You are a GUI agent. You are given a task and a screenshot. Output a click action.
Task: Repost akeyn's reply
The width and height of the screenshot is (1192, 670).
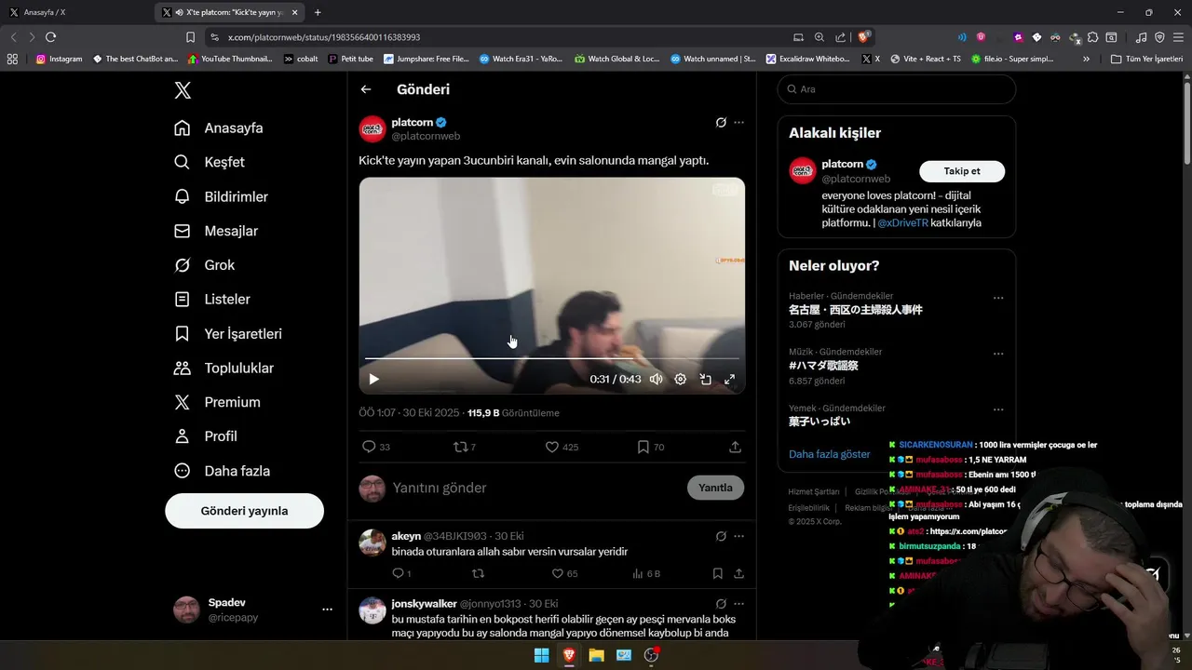pos(478,574)
